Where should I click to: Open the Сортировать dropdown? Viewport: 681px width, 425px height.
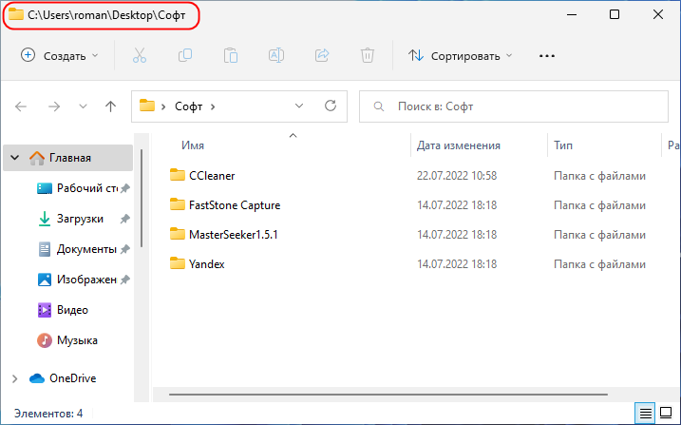pyautogui.click(x=460, y=56)
